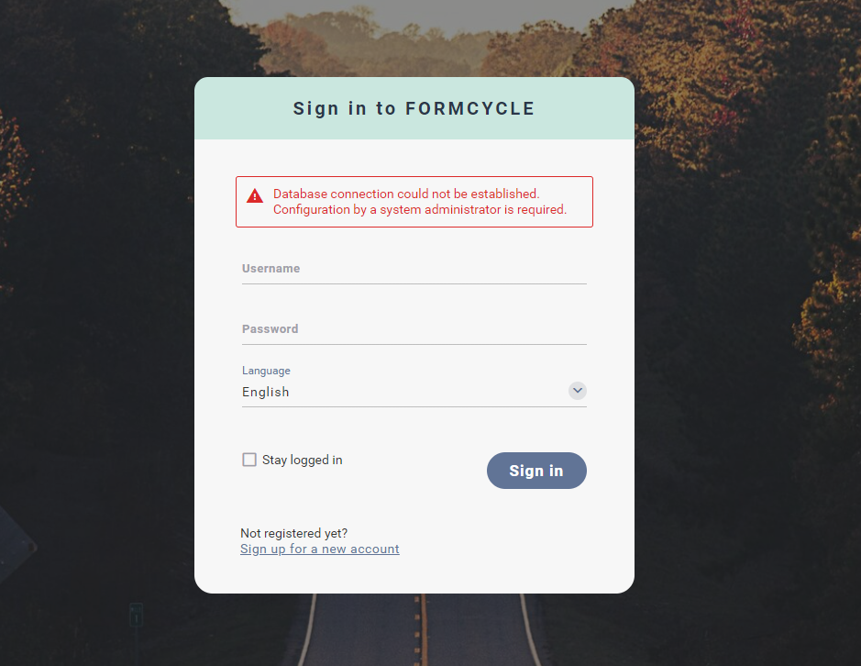Toggle the Stay logged in checkbox
This screenshot has height=666, width=861.
click(249, 460)
